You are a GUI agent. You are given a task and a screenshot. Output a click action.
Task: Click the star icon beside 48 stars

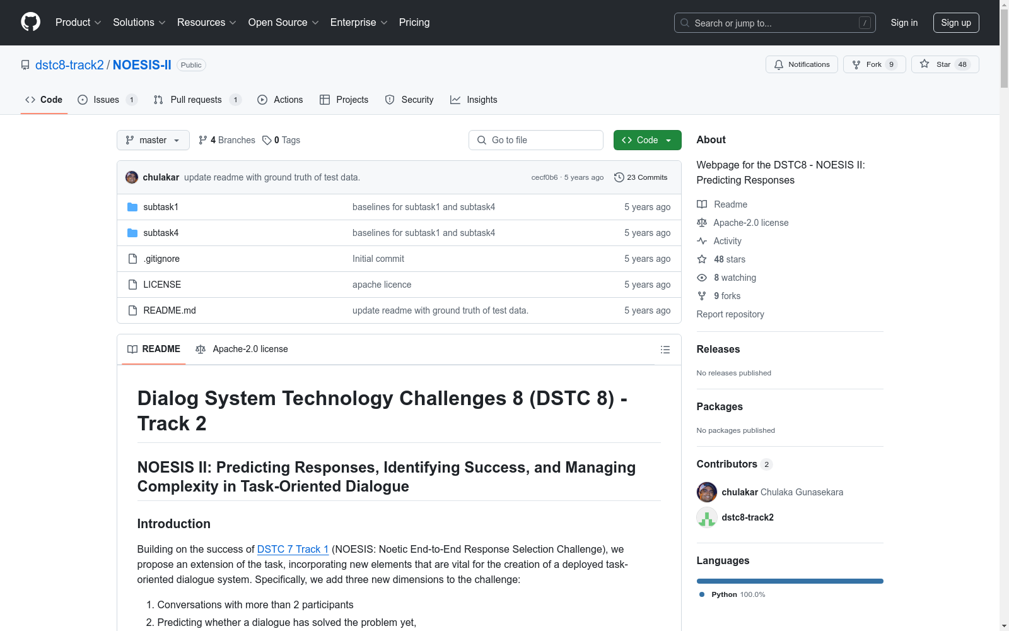click(x=702, y=259)
